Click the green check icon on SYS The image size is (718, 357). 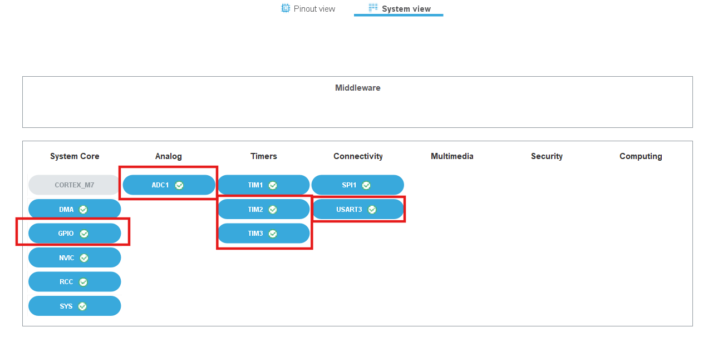click(x=82, y=306)
